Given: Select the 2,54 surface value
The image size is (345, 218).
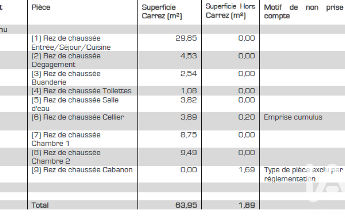Looking at the screenshot, I should 188,73.
